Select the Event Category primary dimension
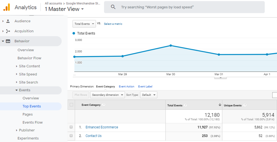 click(x=105, y=87)
